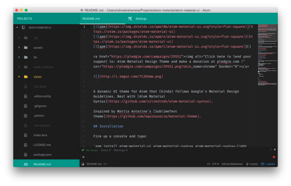Select README.md in the tree view
Image resolution: width=291 pixels, height=186 pixels.
click(46, 163)
